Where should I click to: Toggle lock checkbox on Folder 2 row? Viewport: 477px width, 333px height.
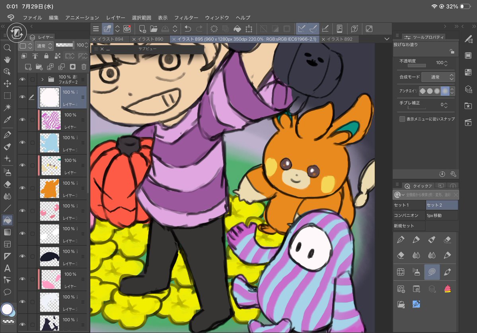[32, 79]
